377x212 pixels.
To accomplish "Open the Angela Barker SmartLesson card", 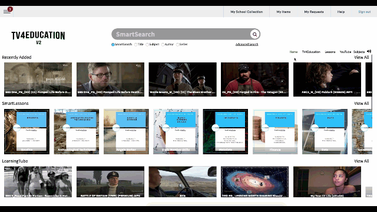I will coord(126,131).
